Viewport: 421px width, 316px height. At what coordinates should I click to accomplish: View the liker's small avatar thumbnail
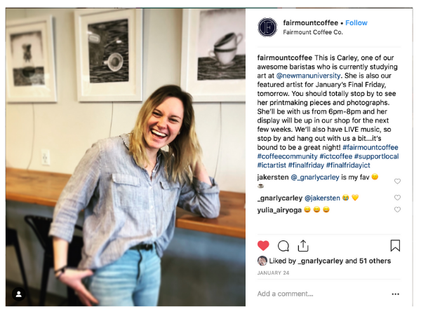pyautogui.click(x=262, y=261)
